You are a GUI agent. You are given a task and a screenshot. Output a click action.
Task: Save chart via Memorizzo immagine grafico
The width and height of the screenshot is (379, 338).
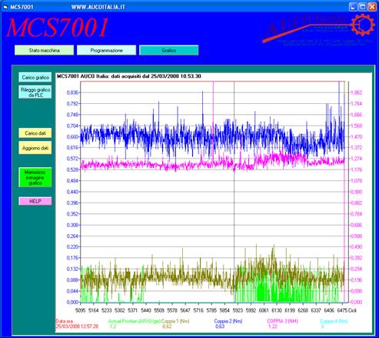pyautogui.click(x=35, y=177)
